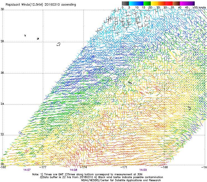Click the atoll outline just below 28N
Viewport: 207px width, 182px height.
pos(58,44)
